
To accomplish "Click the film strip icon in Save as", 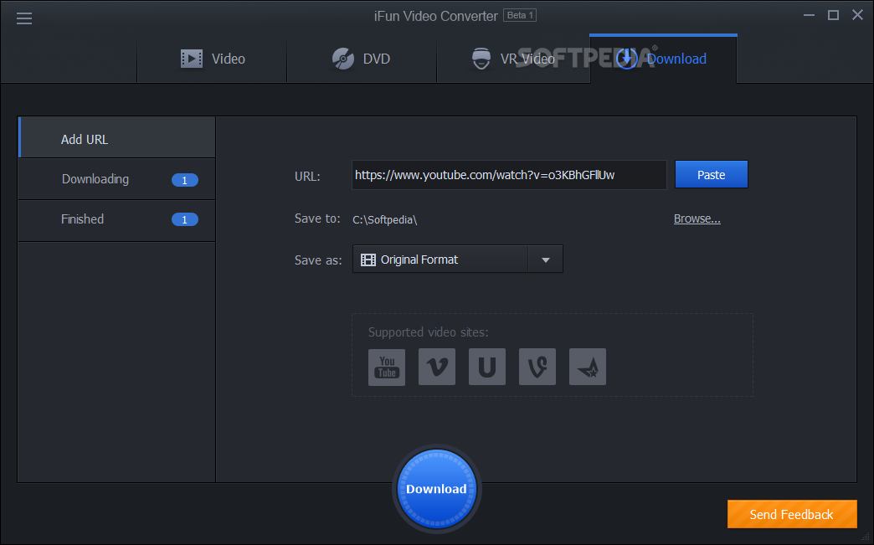I will click(x=368, y=260).
